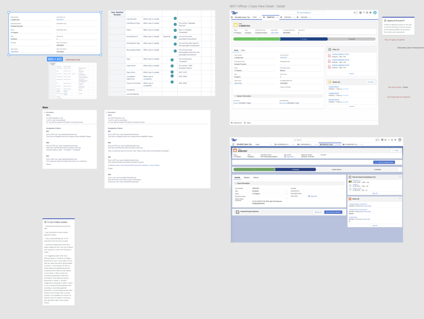
Task: Click the notification bell in upper mockup header
Action: (x=370, y=13)
